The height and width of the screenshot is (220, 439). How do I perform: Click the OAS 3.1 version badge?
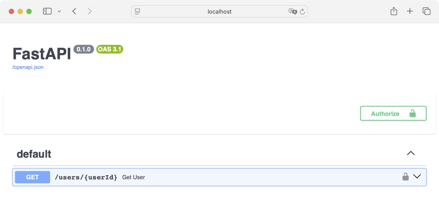pos(110,49)
